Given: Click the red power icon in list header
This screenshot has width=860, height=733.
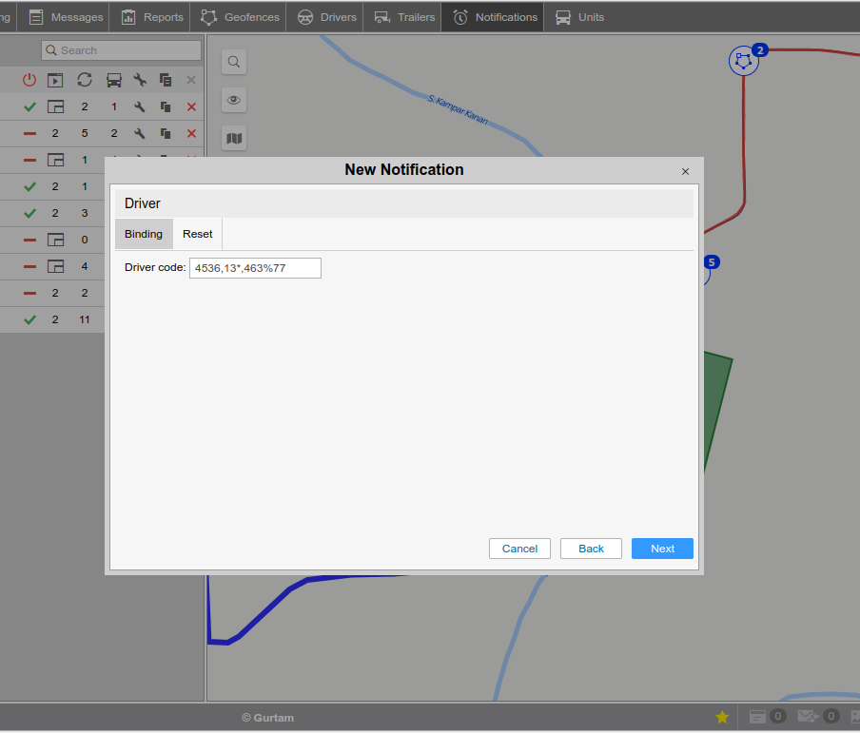Looking at the screenshot, I should pyautogui.click(x=29, y=81).
